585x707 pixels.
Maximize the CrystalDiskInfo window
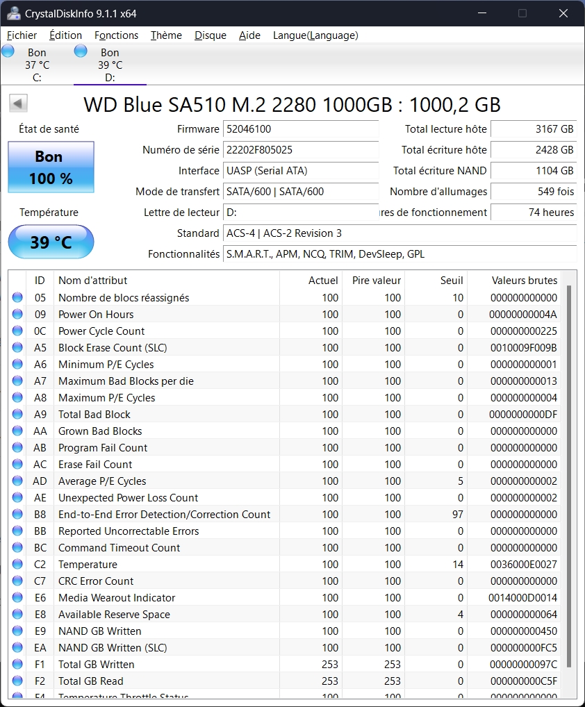click(x=522, y=13)
